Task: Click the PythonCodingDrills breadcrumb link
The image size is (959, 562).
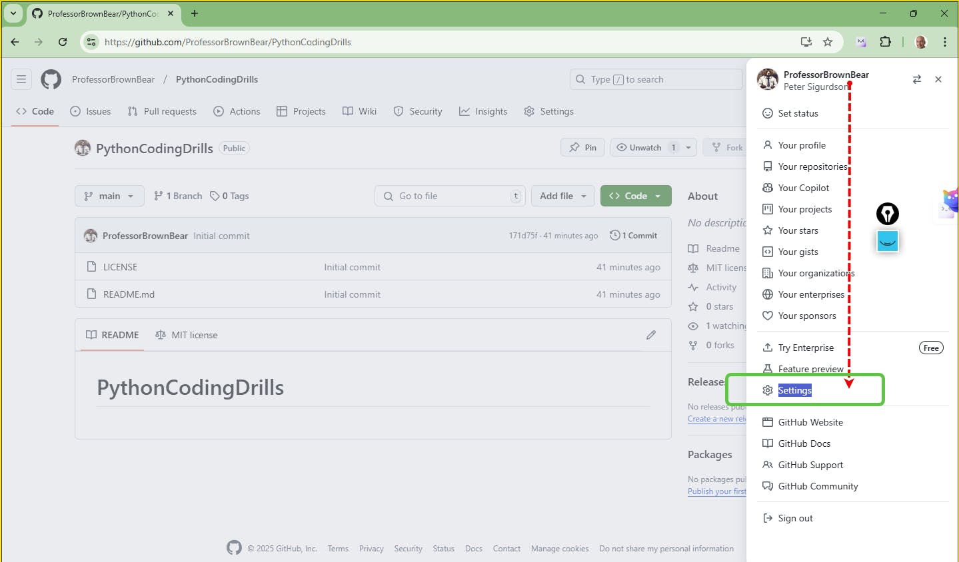Action: [217, 79]
